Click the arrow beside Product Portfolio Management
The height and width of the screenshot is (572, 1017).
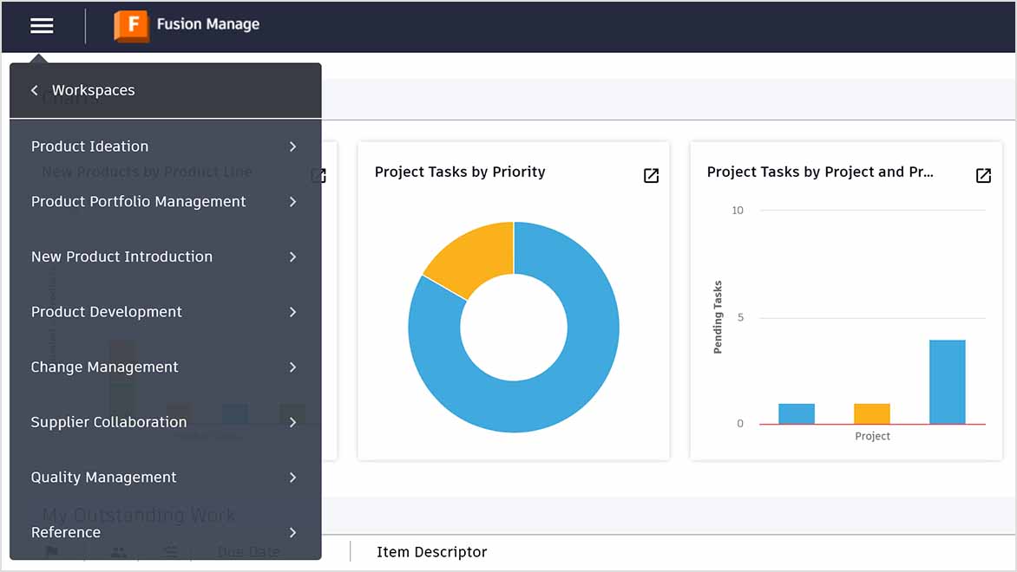pyautogui.click(x=292, y=202)
